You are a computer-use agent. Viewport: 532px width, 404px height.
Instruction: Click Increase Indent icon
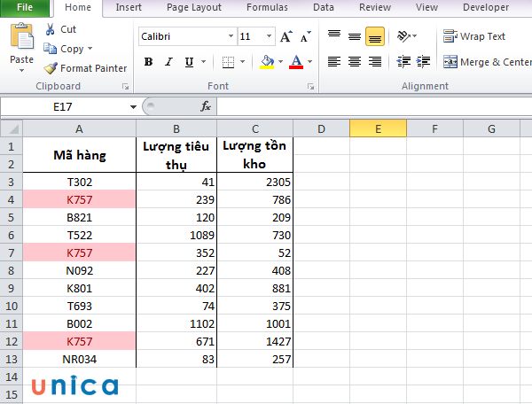(424, 62)
